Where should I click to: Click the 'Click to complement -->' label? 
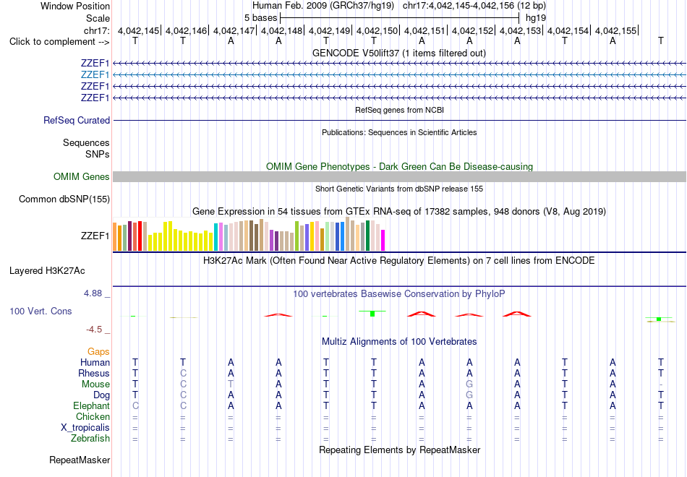click(59, 42)
